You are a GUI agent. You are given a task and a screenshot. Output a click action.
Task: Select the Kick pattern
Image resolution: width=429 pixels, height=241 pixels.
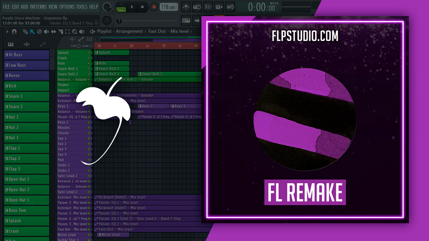tap(26, 86)
